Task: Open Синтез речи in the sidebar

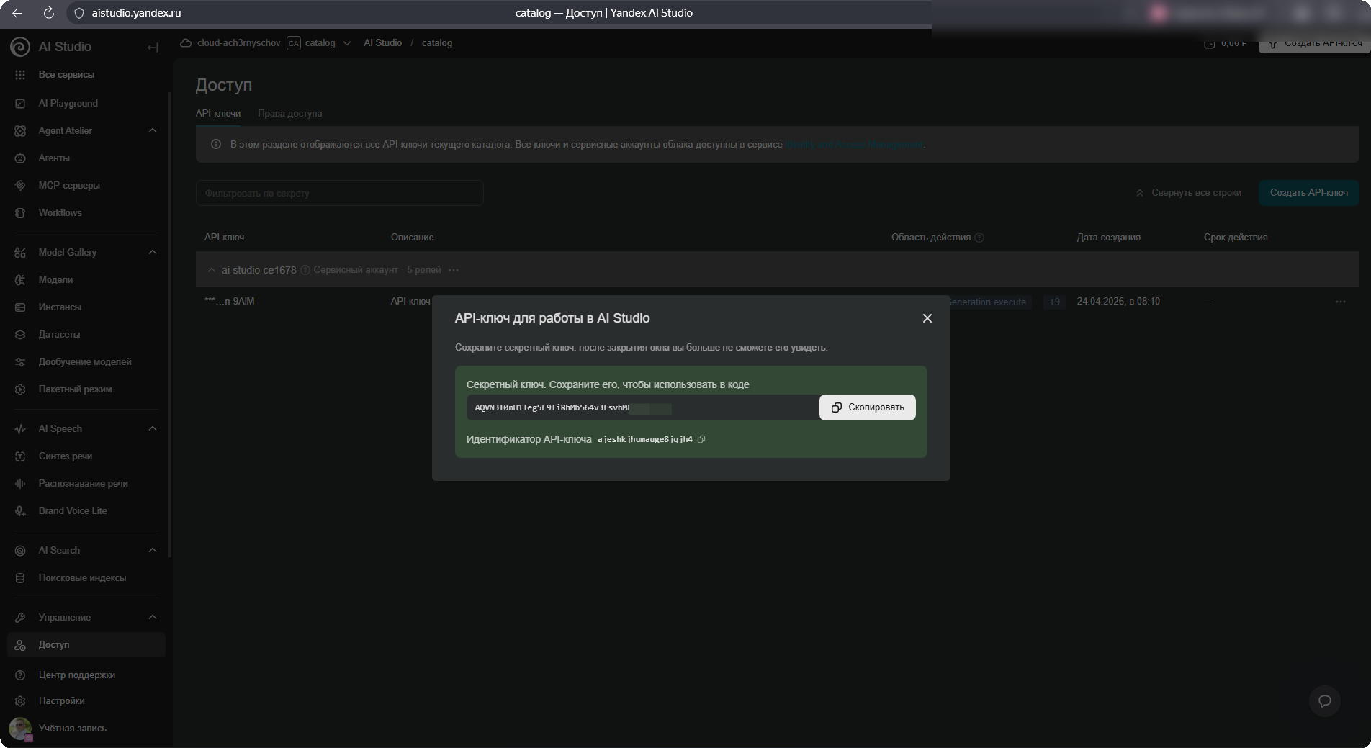Action: click(x=65, y=456)
